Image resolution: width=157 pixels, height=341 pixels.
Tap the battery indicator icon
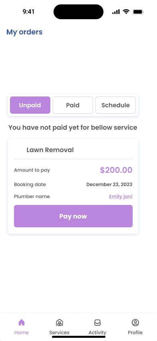click(138, 12)
